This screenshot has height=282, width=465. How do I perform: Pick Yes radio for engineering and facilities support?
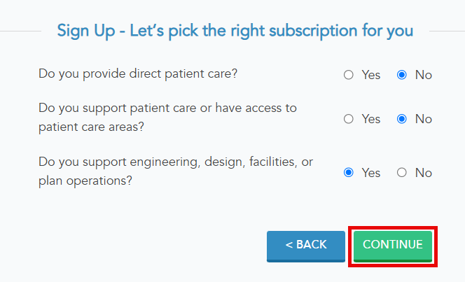click(x=349, y=172)
